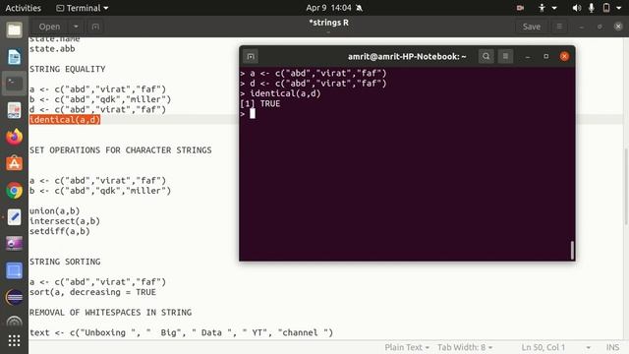The width and height of the screenshot is (629, 354).
Task: Click the microphone icon in system tray
Action: point(592,8)
